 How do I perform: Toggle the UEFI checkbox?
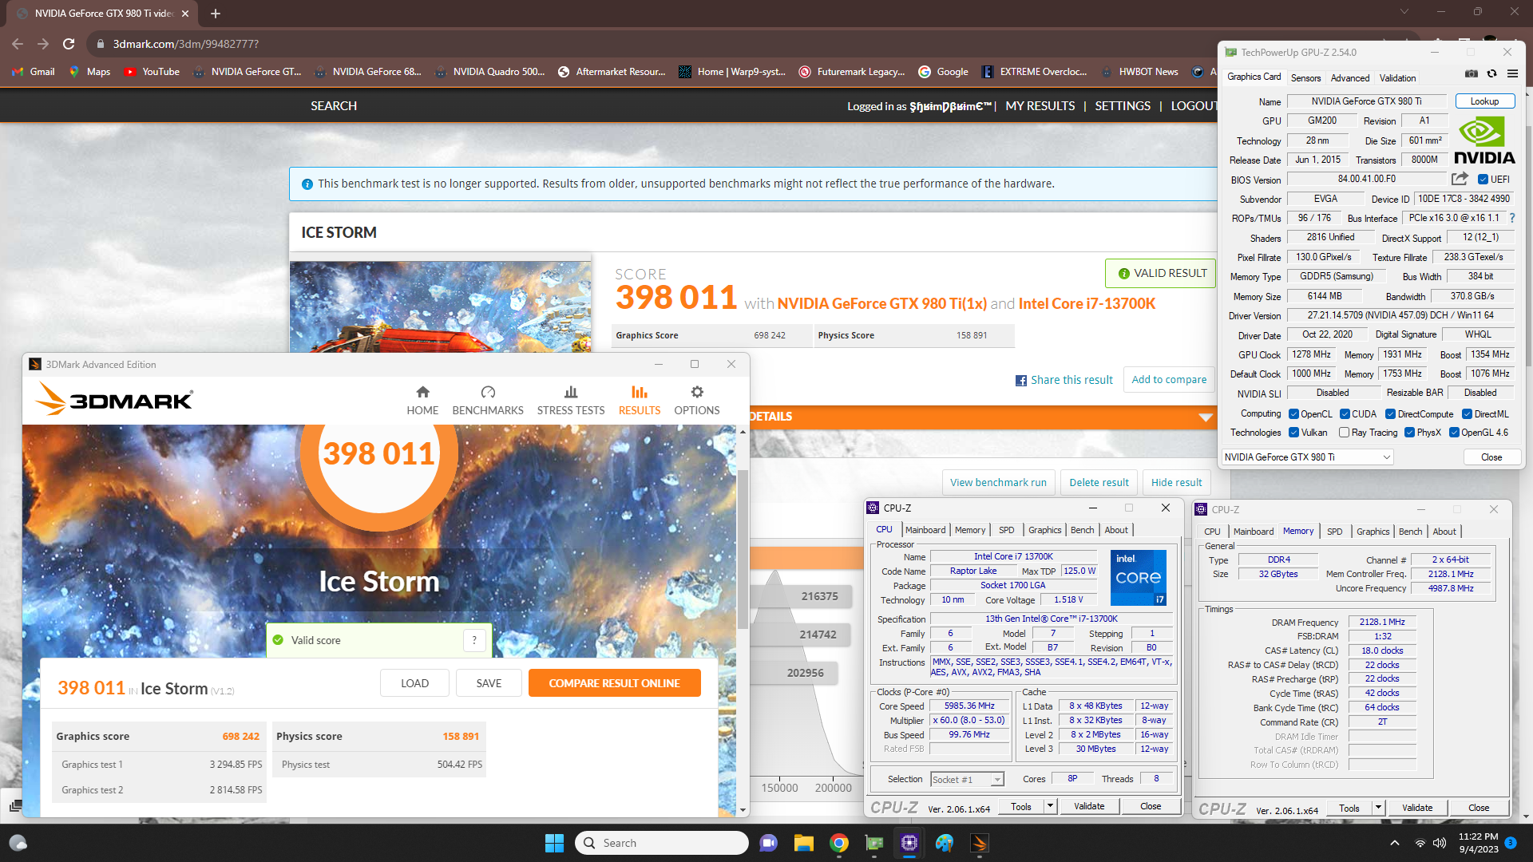1483,180
